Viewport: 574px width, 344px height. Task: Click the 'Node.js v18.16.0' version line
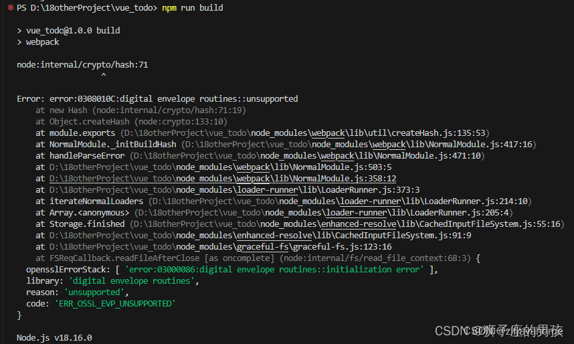pos(54,338)
